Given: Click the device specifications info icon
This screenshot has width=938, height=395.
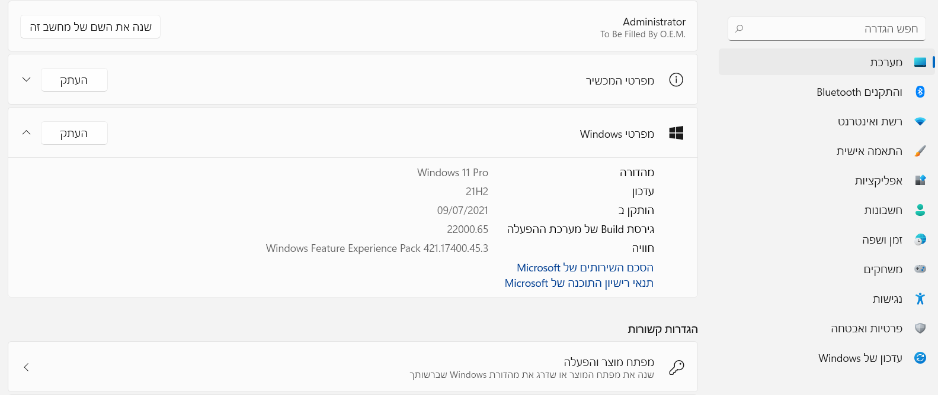Looking at the screenshot, I should [676, 80].
